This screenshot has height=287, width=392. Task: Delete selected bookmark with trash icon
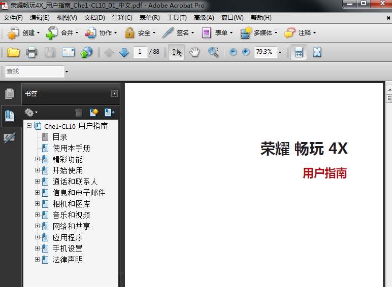pyautogui.click(x=79, y=113)
